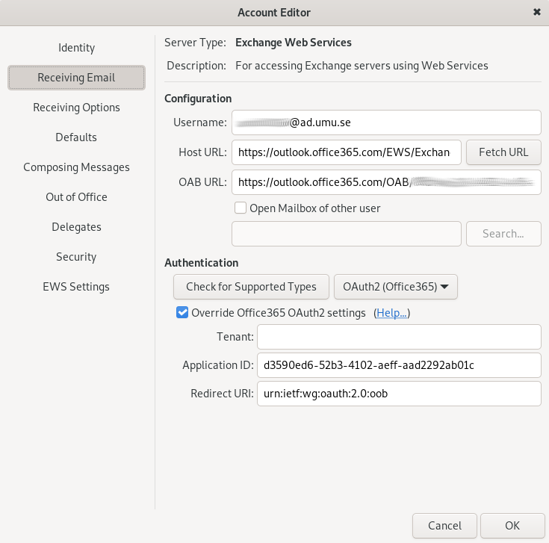This screenshot has height=543, width=549.
Task: Uncheck Override Office365 OAuth2 settings
Action: coord(182,313)
